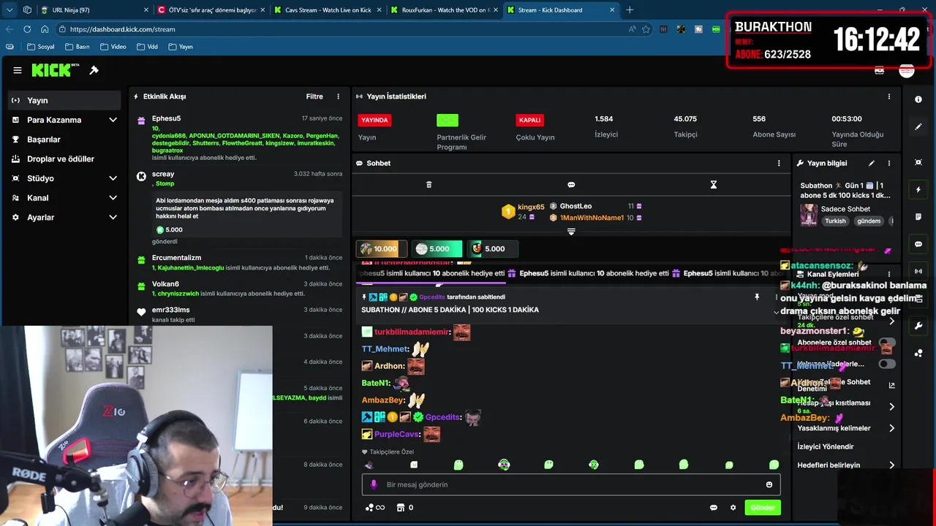Click the Filtre button in activity feed
The image size is (936, 526).
click(x=314, y=96)
